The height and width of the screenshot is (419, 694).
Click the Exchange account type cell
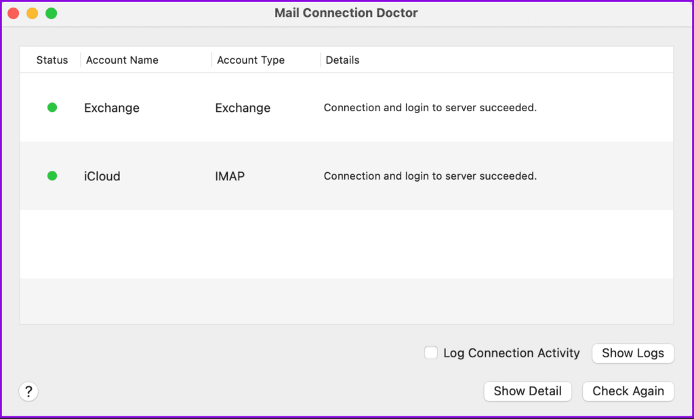(243, 108)
